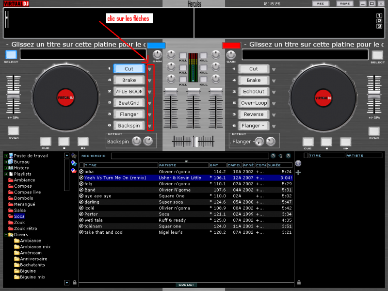
Task: Open the Flanger dropdown on the right deck
Action: 273,125
